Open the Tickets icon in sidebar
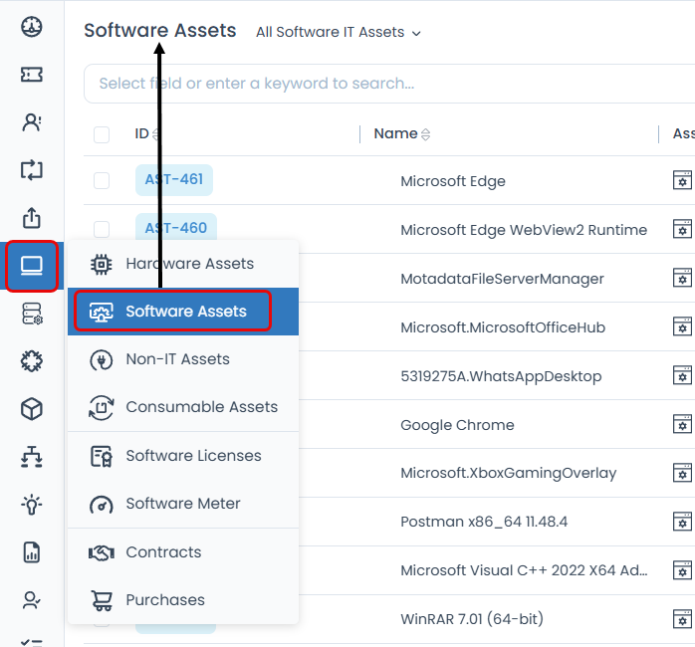The height and width of the screenshot is (647, 695). (x=32, y=75)
